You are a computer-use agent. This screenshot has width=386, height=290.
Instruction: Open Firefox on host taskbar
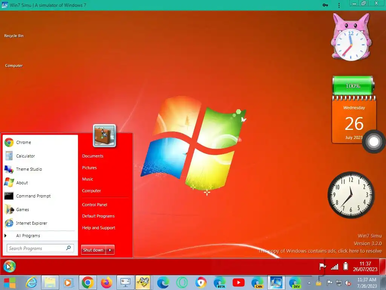106,282
